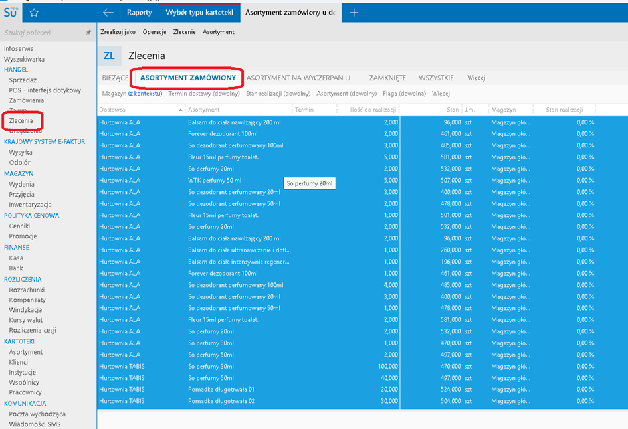Click the favorites star icon
This screenshot has width=628, height=429.
[x=34, y=12]
